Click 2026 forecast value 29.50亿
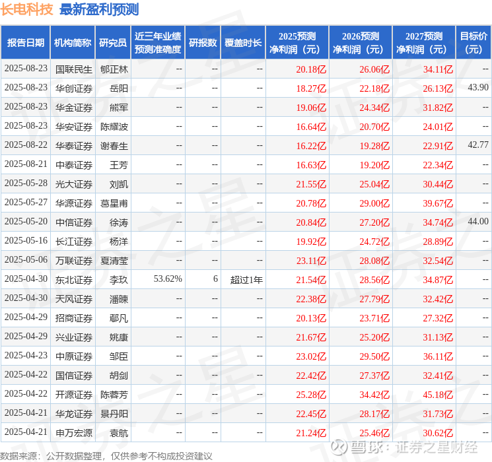 (x=374, y=356)
